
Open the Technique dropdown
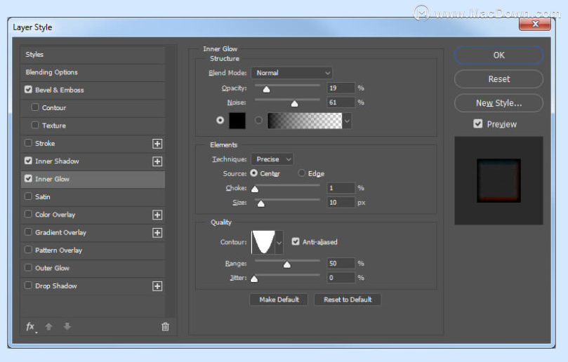click(x=272, y=159)
